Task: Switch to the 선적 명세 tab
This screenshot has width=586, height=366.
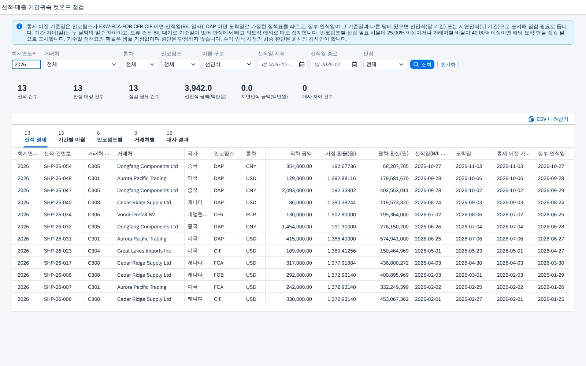Action: point(35,137)
